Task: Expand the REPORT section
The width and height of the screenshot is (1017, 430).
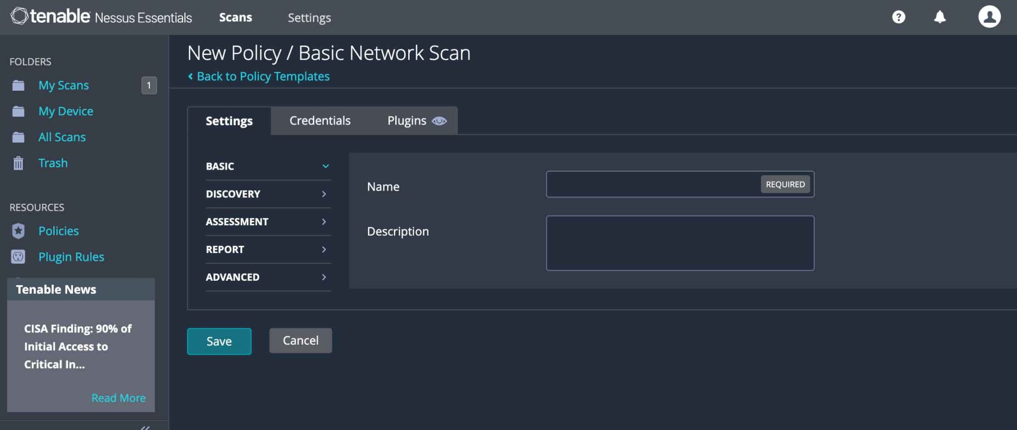Action: [268, 249]
